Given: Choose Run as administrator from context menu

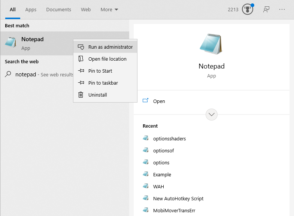Looking at the screenshot, I should (x=105, y=47).
